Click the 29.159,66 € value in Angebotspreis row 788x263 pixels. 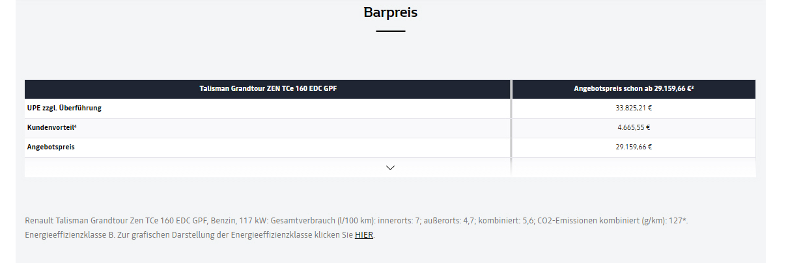coord(634,147)
